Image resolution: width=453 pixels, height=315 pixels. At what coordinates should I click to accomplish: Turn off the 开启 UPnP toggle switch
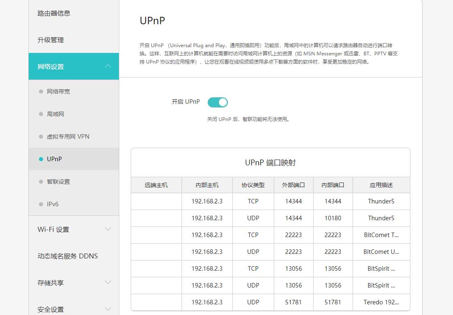[218, 102]
